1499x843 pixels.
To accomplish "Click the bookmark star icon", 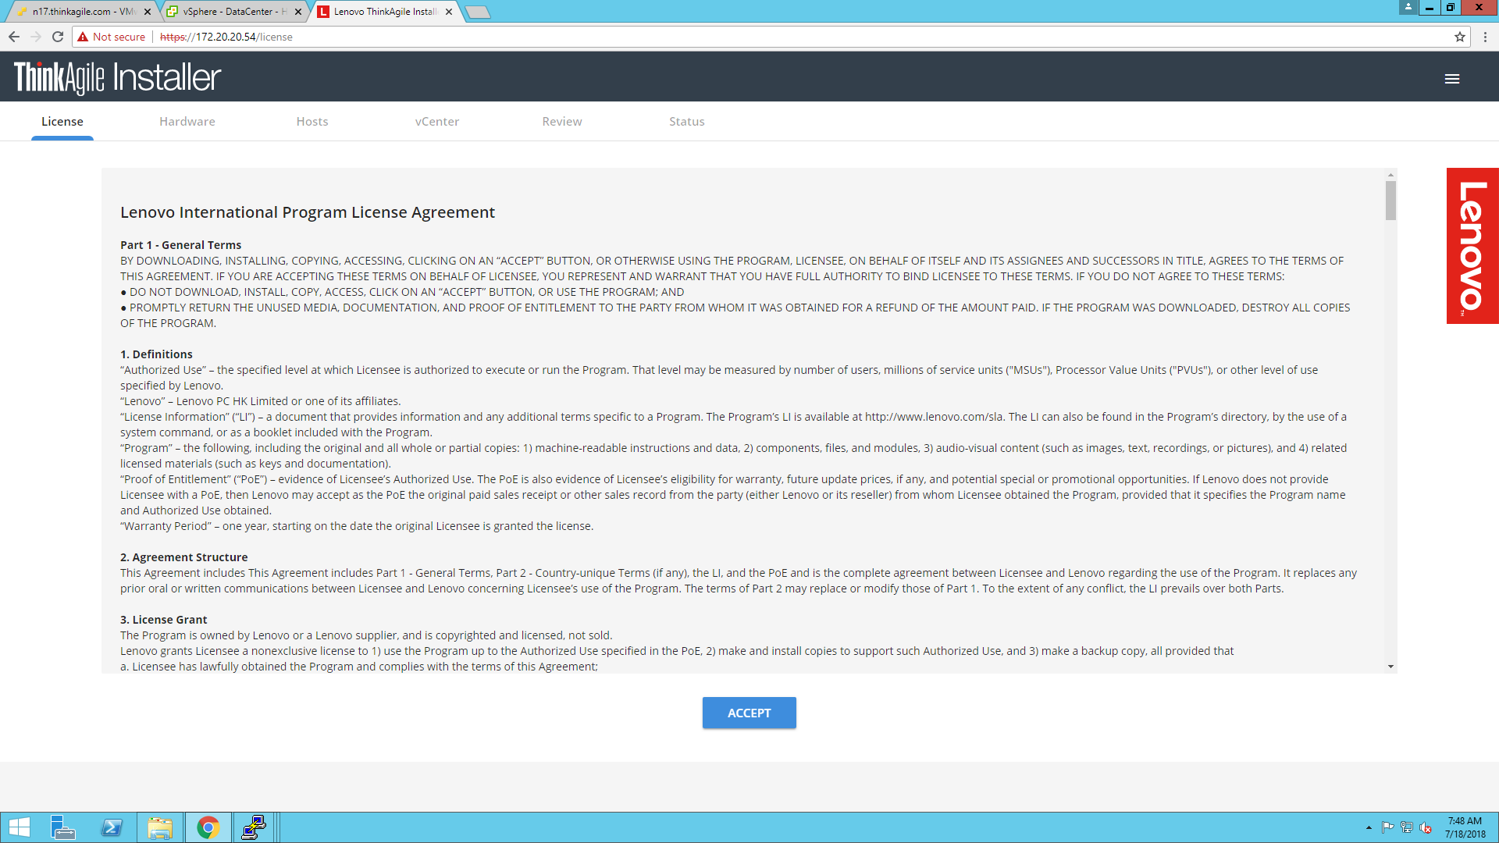I will tap(1459, 37).
